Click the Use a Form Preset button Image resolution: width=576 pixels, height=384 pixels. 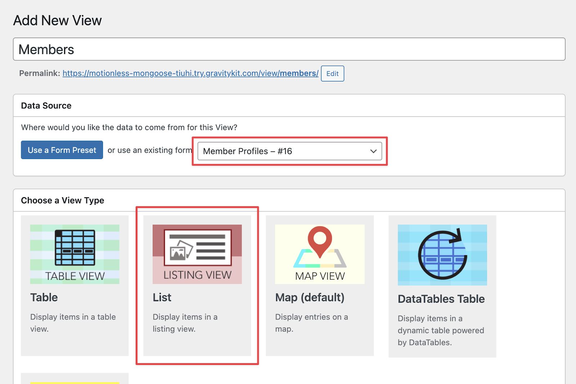(62, 150)
